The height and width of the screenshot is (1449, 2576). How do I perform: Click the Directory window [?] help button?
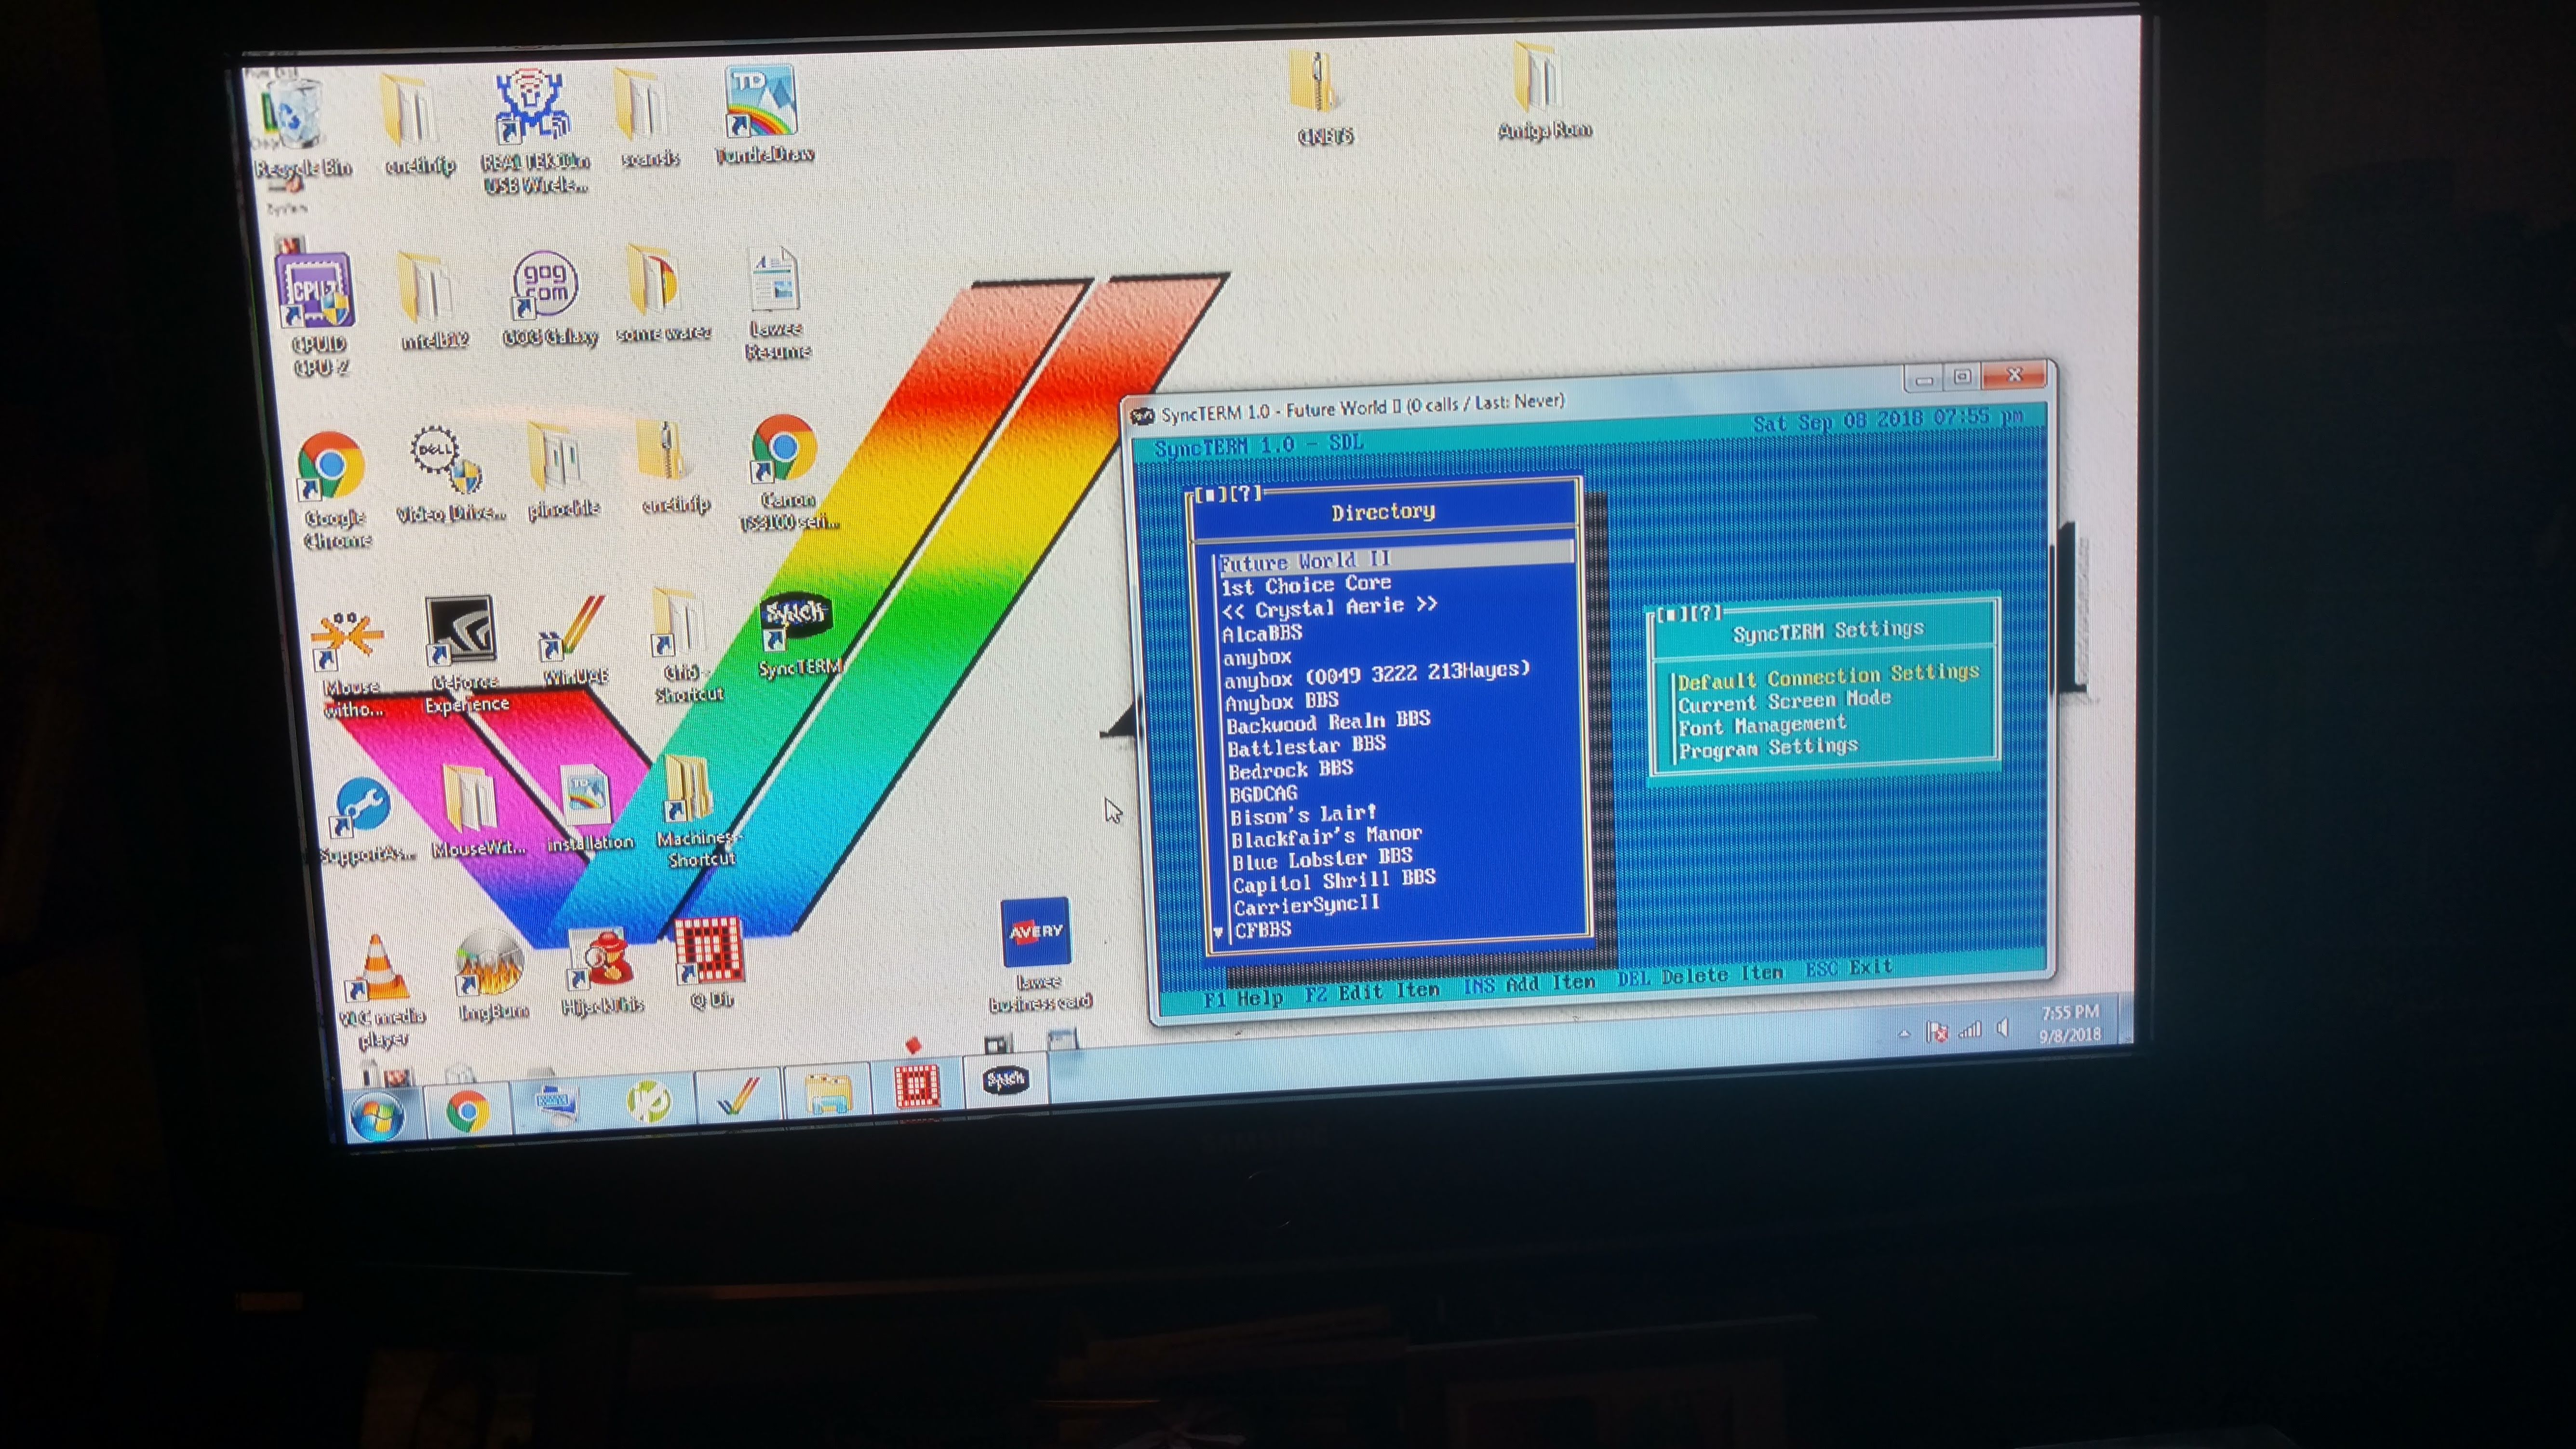click(1246, 493)
